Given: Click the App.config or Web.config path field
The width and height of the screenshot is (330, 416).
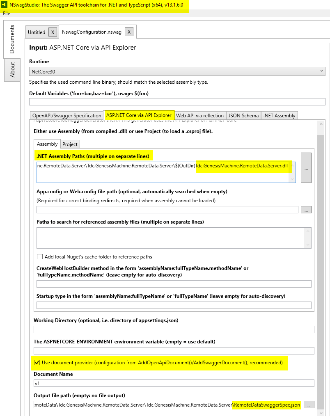Looking at the screenshot, I should click(x=167, y=210).
